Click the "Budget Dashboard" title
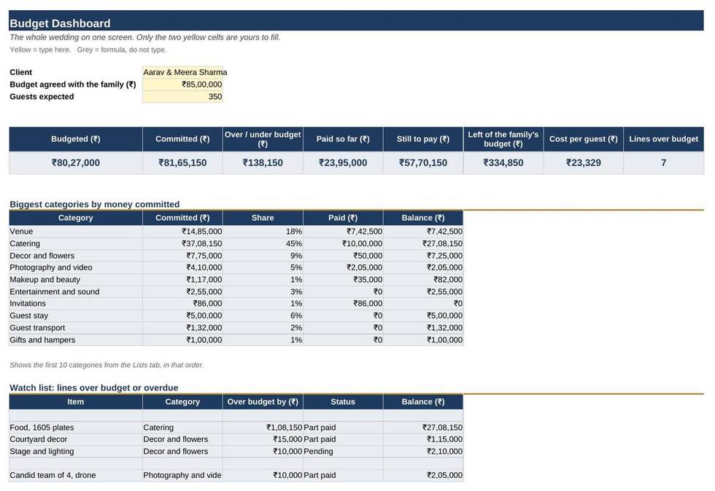715x491 pixels. (60, 23)
